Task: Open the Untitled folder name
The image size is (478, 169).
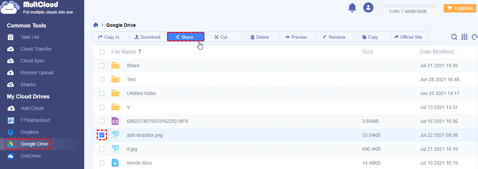Action: point(142,93)
